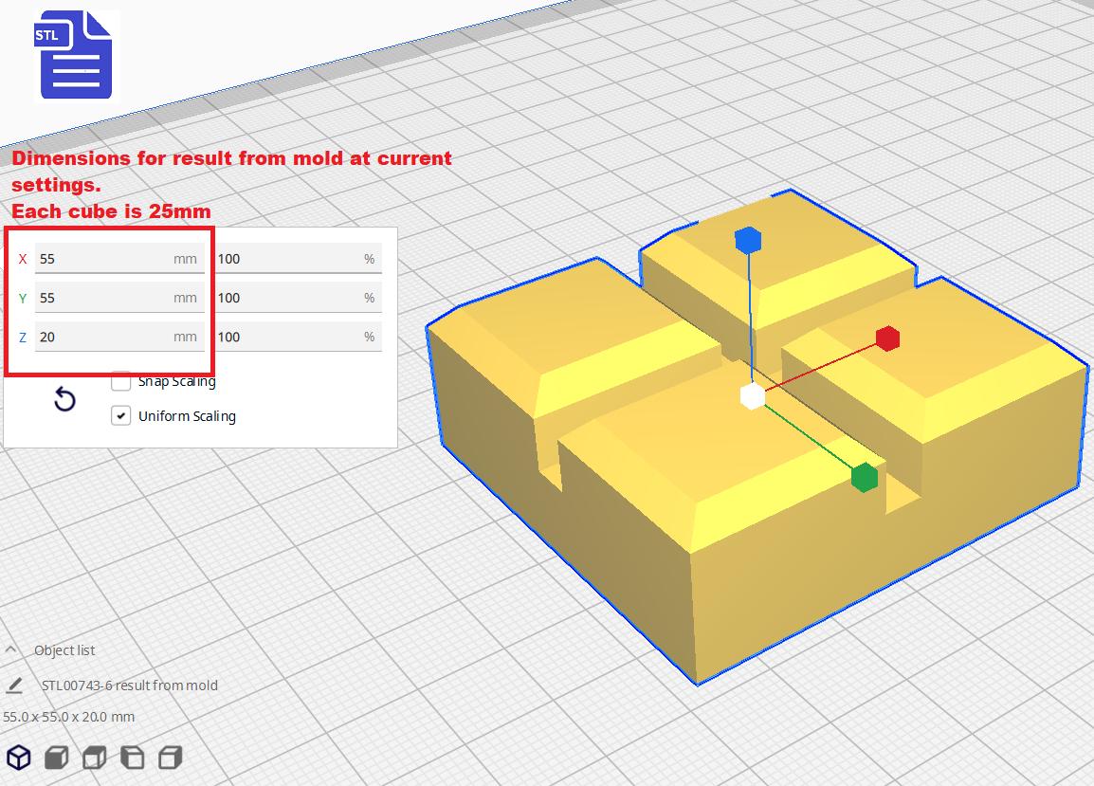Click the STL file logo icon
This screenshot has width=1094, height=786.
pyautogui.click(x=73, y=54)
